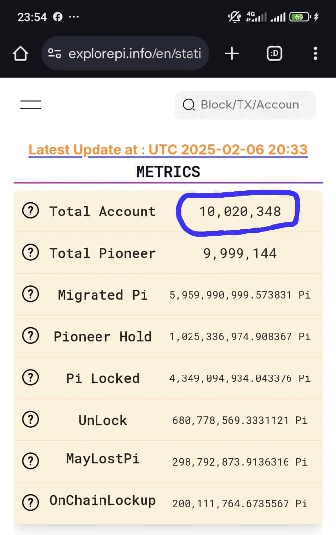
Task: Show help for OnChainLockup metric
Action: click(30, 503)
